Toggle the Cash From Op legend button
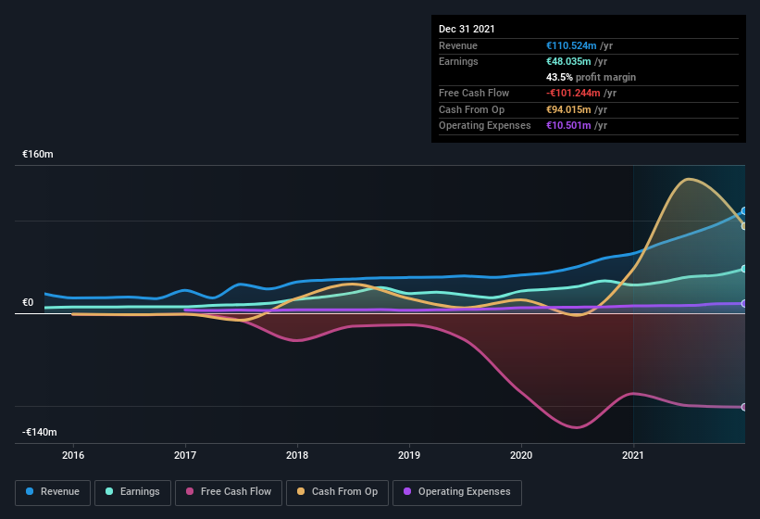Image resolution: width=760 pixels, height=519 pixels. (x=337, y=492)
